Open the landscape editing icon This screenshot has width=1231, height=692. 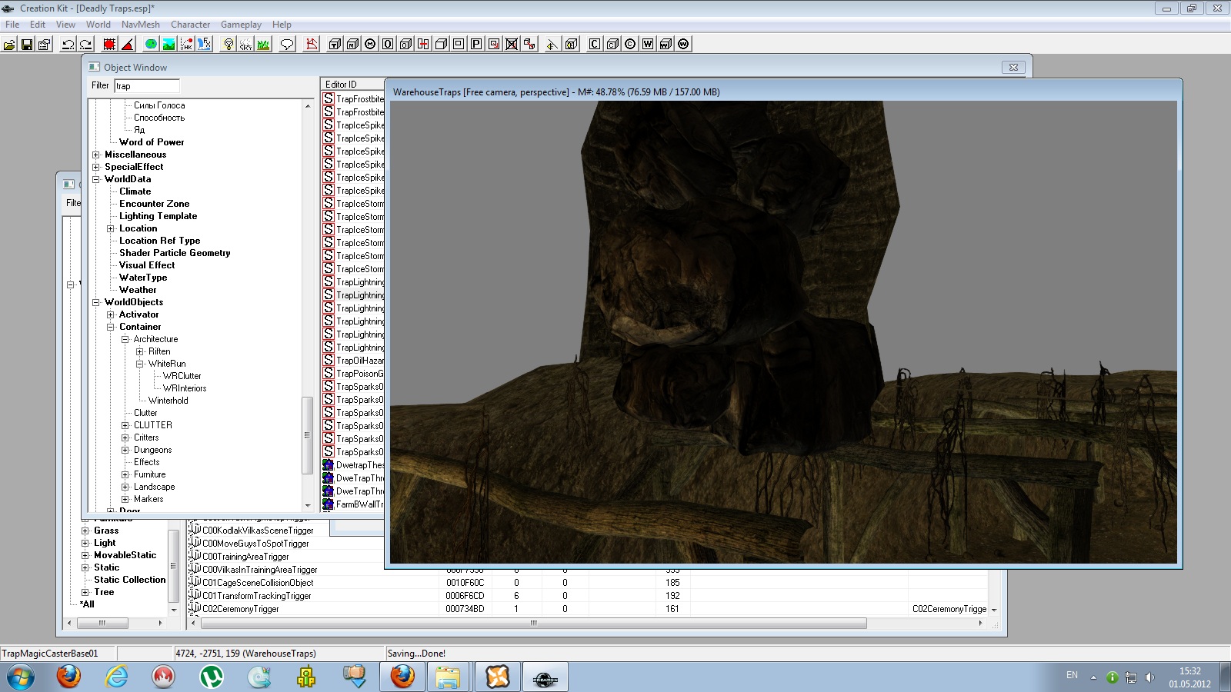(168, 44)
